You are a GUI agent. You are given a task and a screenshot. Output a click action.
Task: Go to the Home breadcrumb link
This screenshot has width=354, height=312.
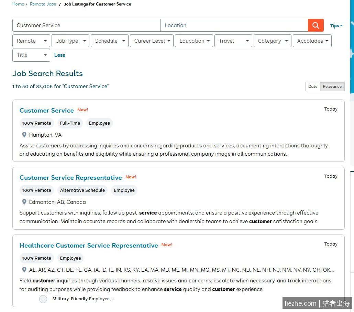tap(18, 4)
